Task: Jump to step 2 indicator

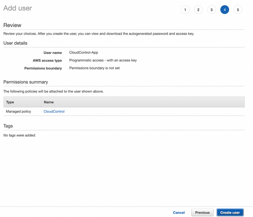Action: 198,10
